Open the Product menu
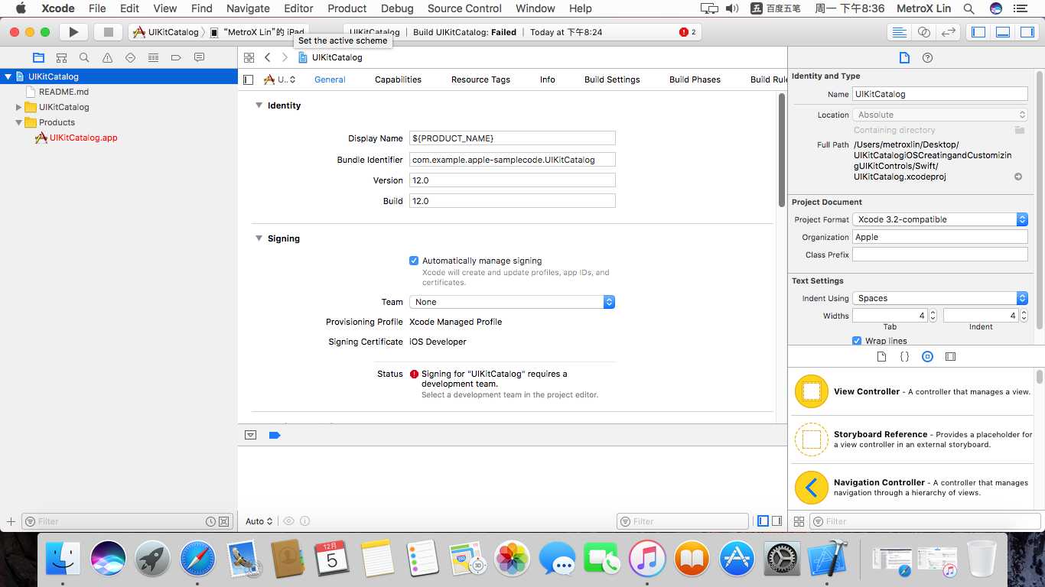The image size is (1045, 587). pos(347,8)
